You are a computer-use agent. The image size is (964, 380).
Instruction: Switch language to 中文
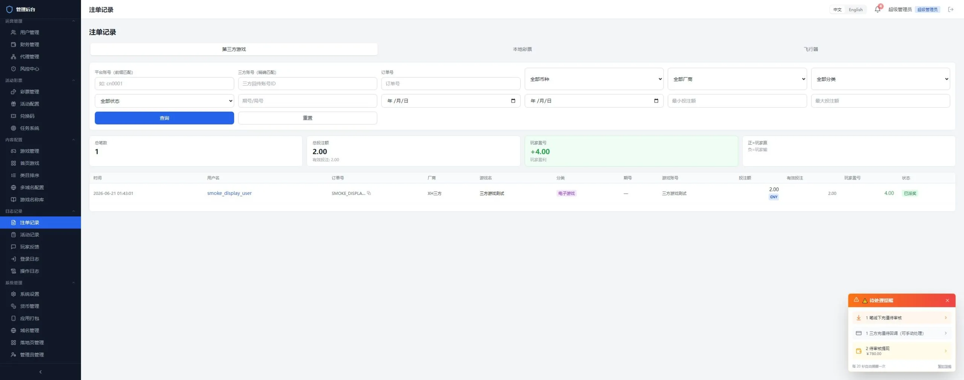point(837,10)
